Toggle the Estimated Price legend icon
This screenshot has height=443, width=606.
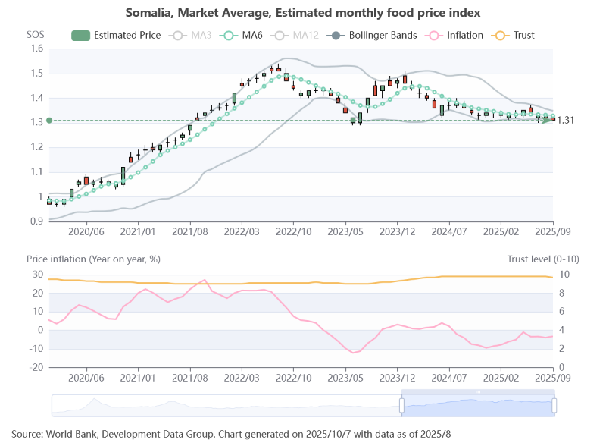click(81, 35)
